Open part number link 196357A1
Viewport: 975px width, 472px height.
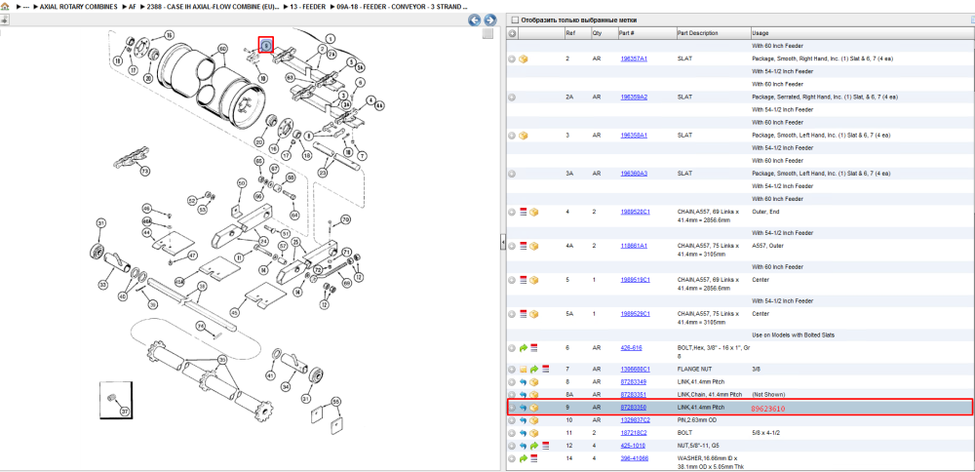pyautogui.click(x=634, y=59)
